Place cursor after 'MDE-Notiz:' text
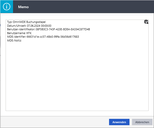The image size is (154, 128). (22, 40)
